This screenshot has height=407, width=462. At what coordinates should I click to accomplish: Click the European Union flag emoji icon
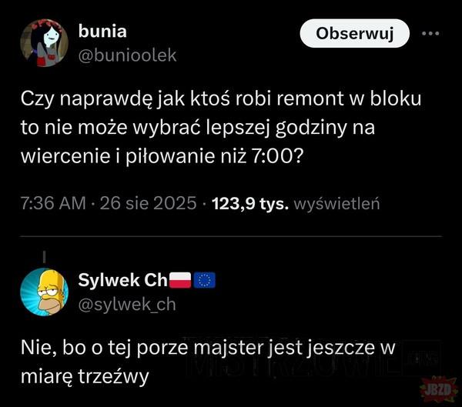pos(205,280)
